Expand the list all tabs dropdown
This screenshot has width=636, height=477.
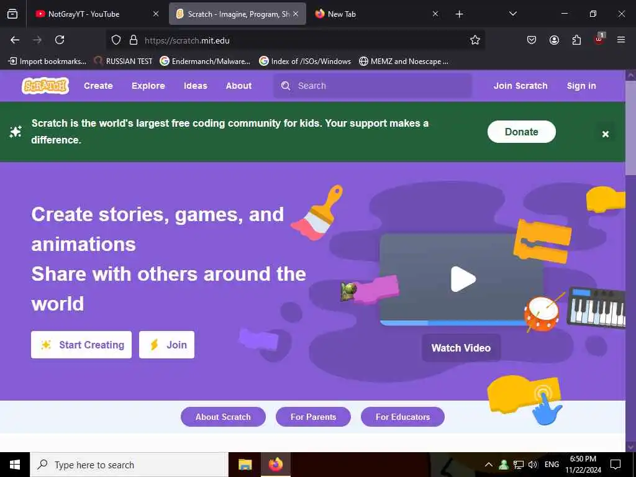point(512,14)
